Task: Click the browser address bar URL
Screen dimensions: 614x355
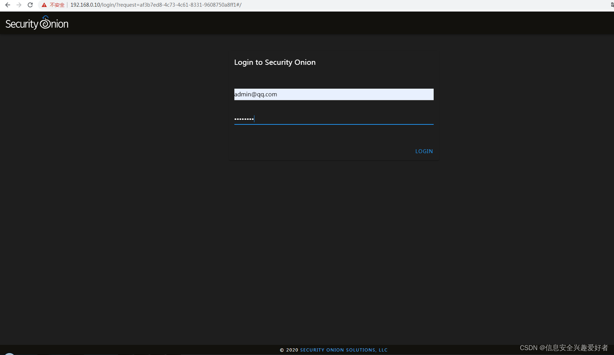Action: 156,5
